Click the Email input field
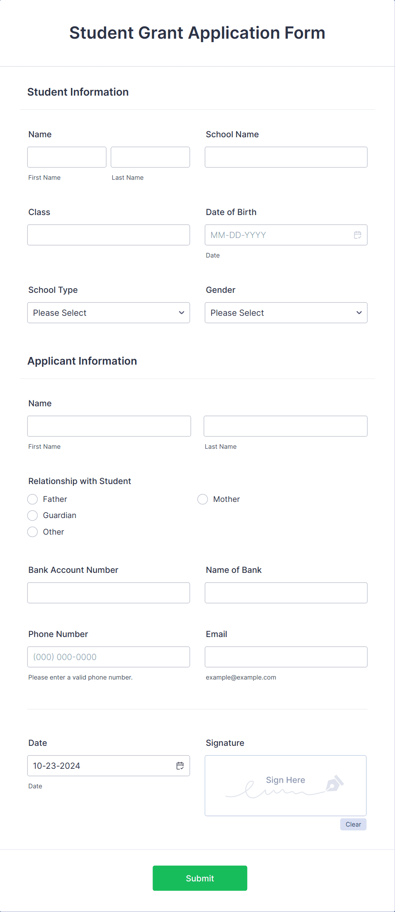Viewport: 395px width, 912px height. pos(286,657)
